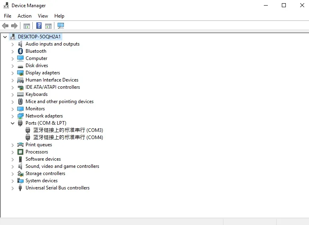
Task: Click the Print queues printer icon
Action: tap(20, 145)
